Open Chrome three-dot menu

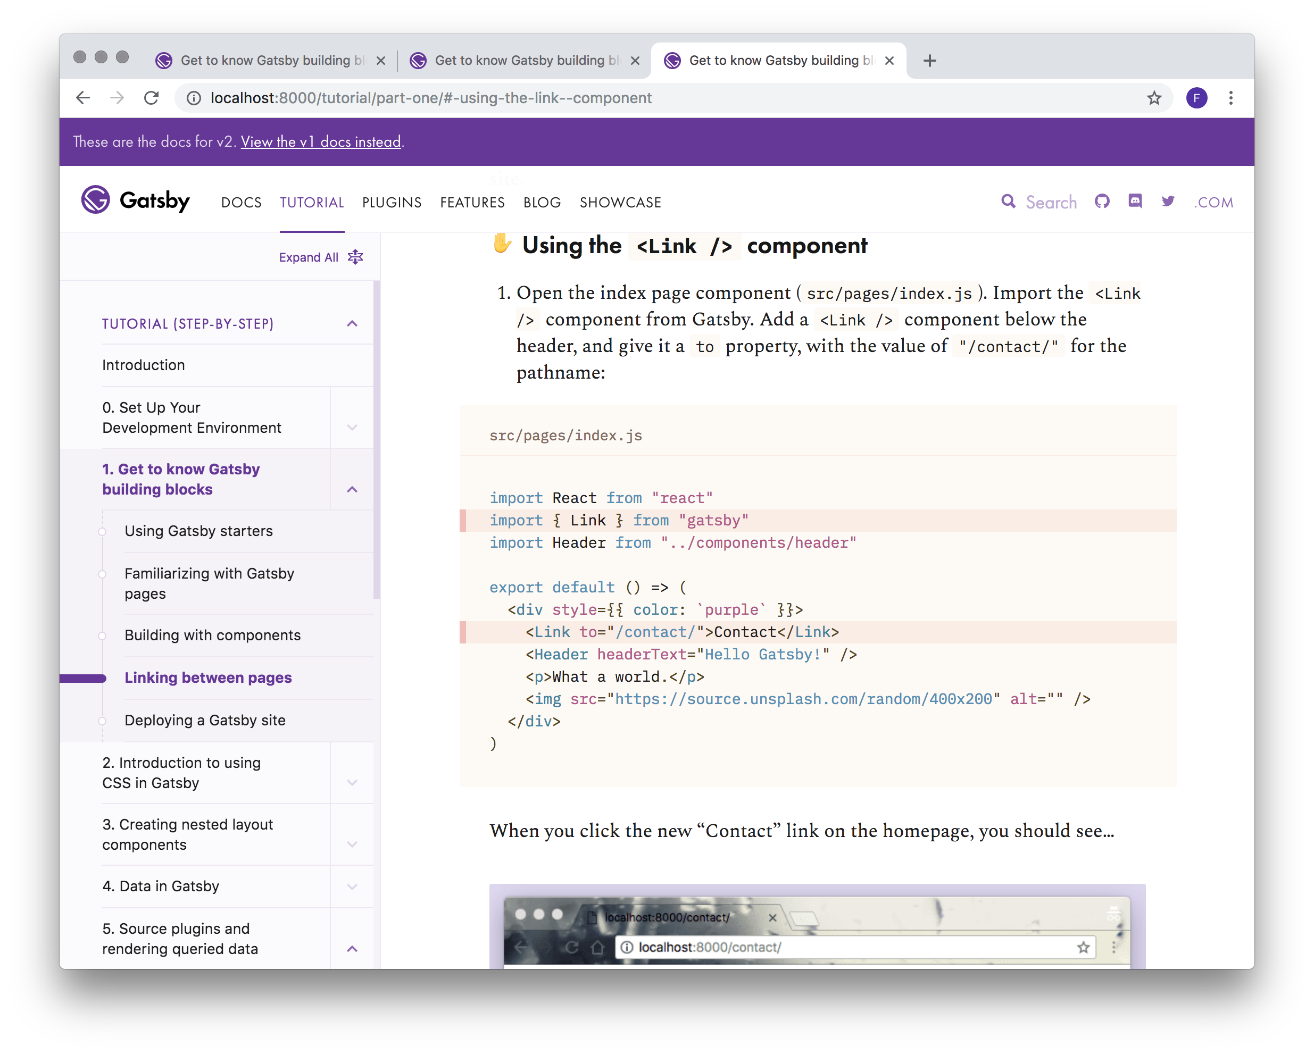tap(1230, 98)
